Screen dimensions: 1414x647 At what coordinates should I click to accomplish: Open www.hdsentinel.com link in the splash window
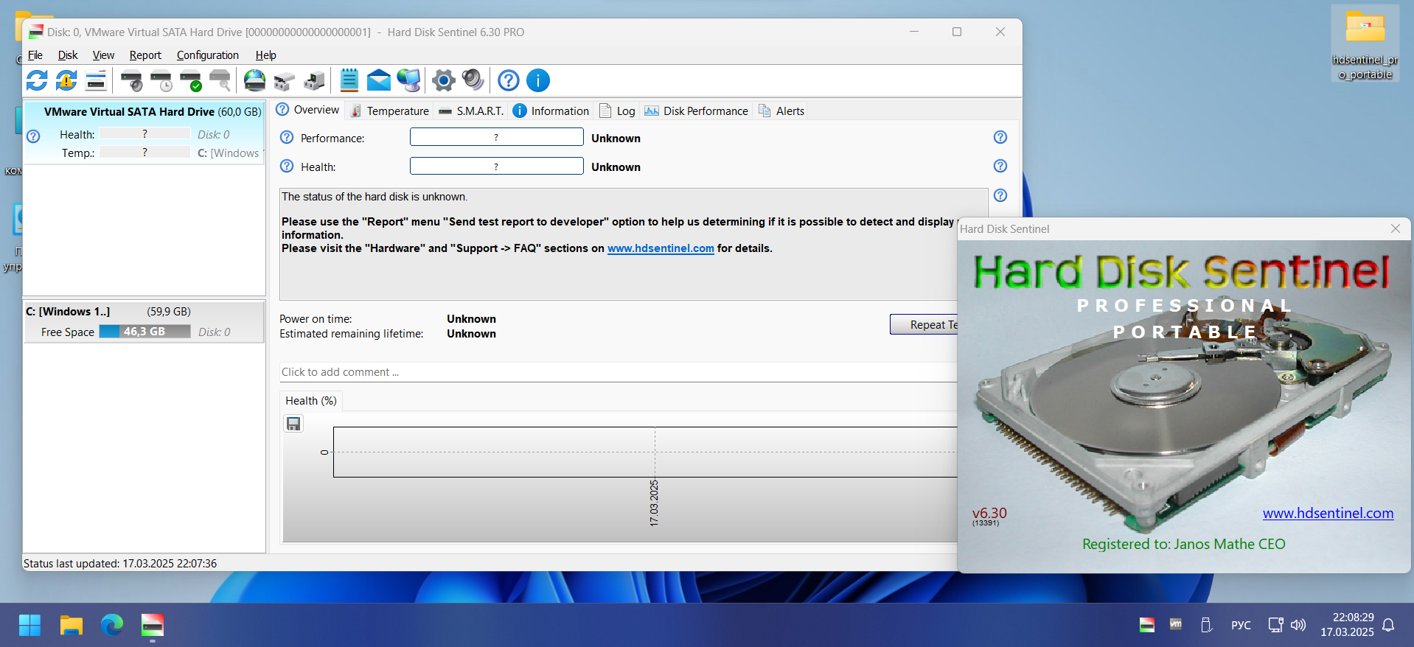[1328, 513]
